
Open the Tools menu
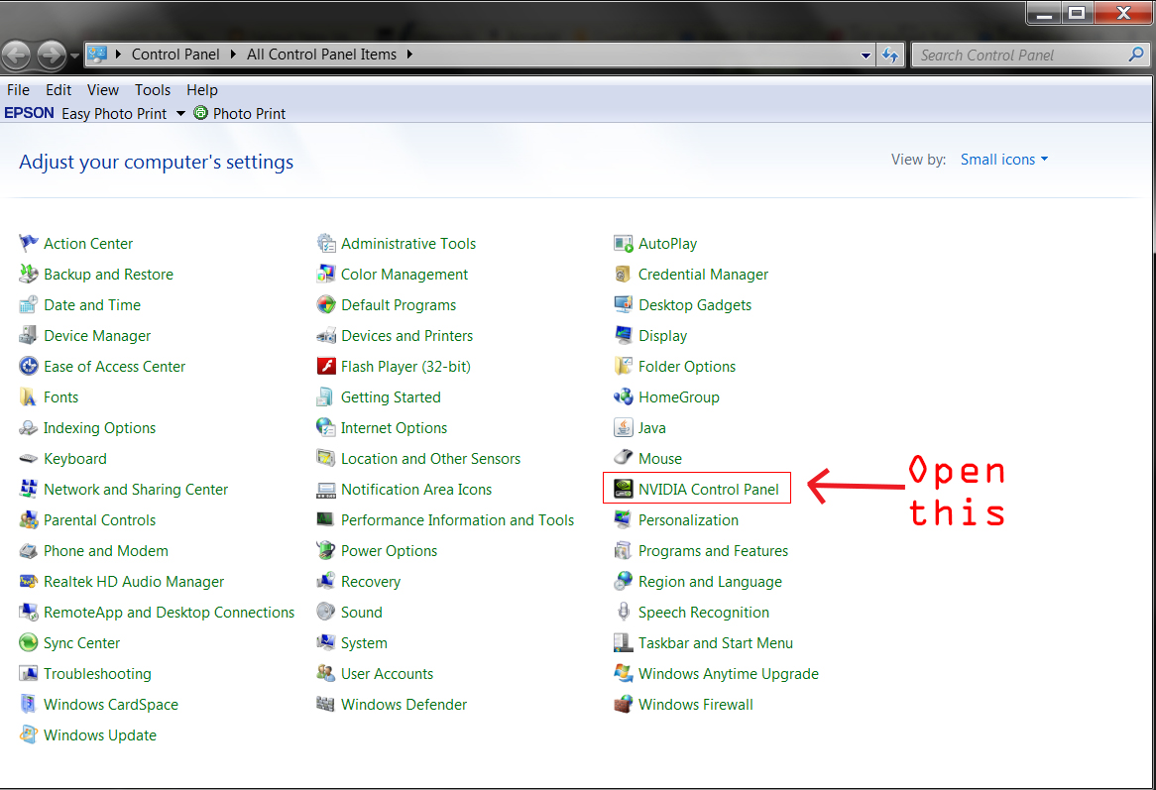[153, 90]
